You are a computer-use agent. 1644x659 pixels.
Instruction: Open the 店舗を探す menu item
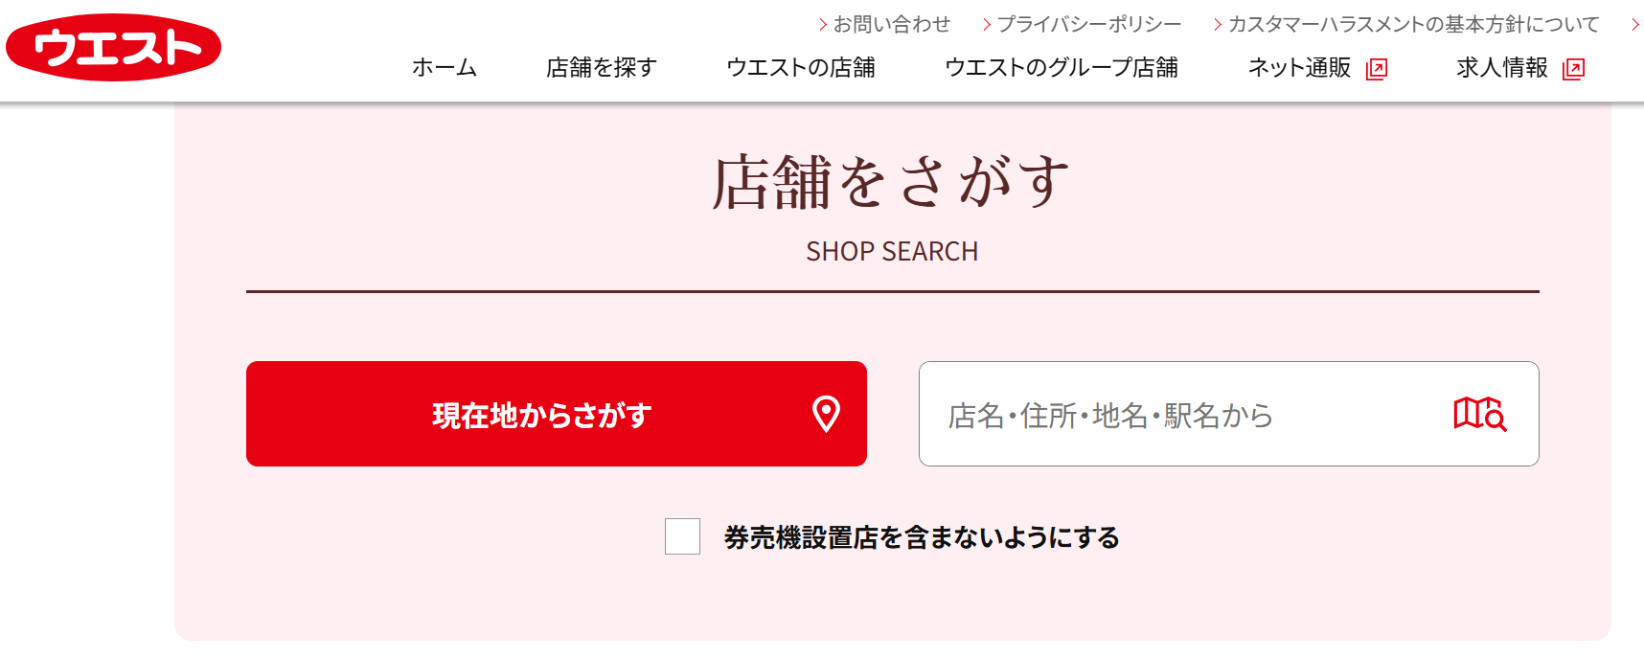tap(602, 68)
